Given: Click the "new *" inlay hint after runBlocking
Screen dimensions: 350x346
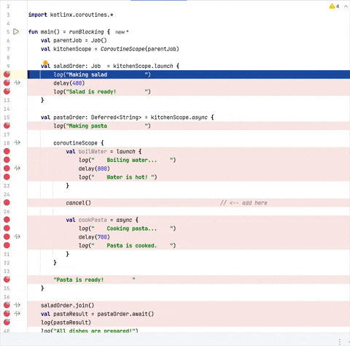Looking at the screenshot, I should 122,32.
